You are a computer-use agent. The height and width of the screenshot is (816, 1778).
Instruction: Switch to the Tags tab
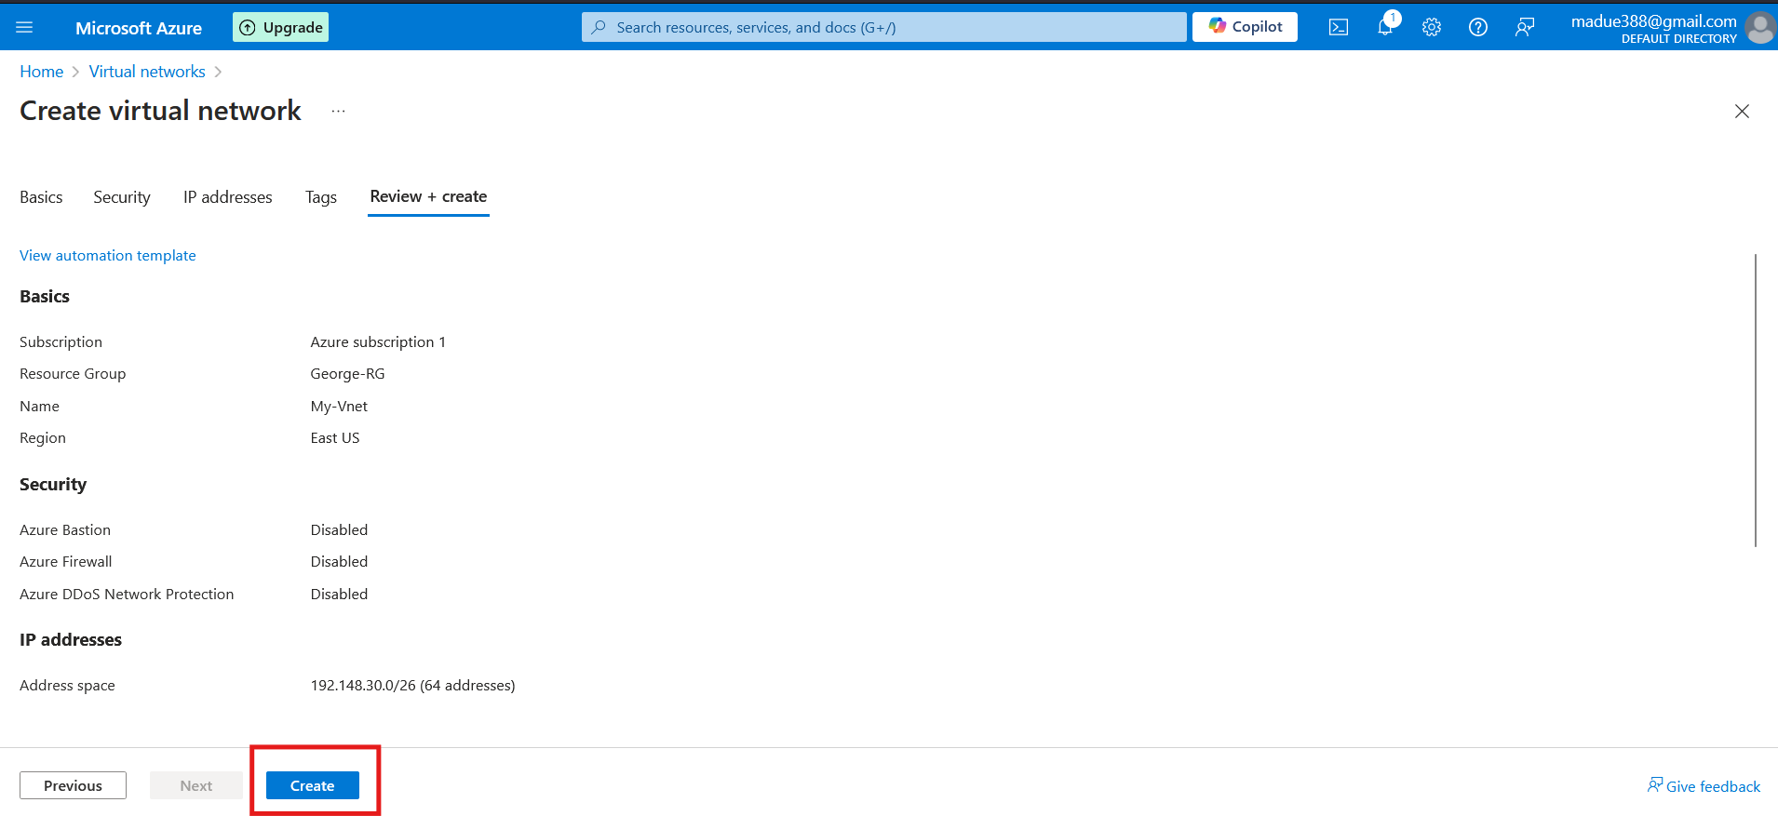pyautogui.click(x=321, y=197)
